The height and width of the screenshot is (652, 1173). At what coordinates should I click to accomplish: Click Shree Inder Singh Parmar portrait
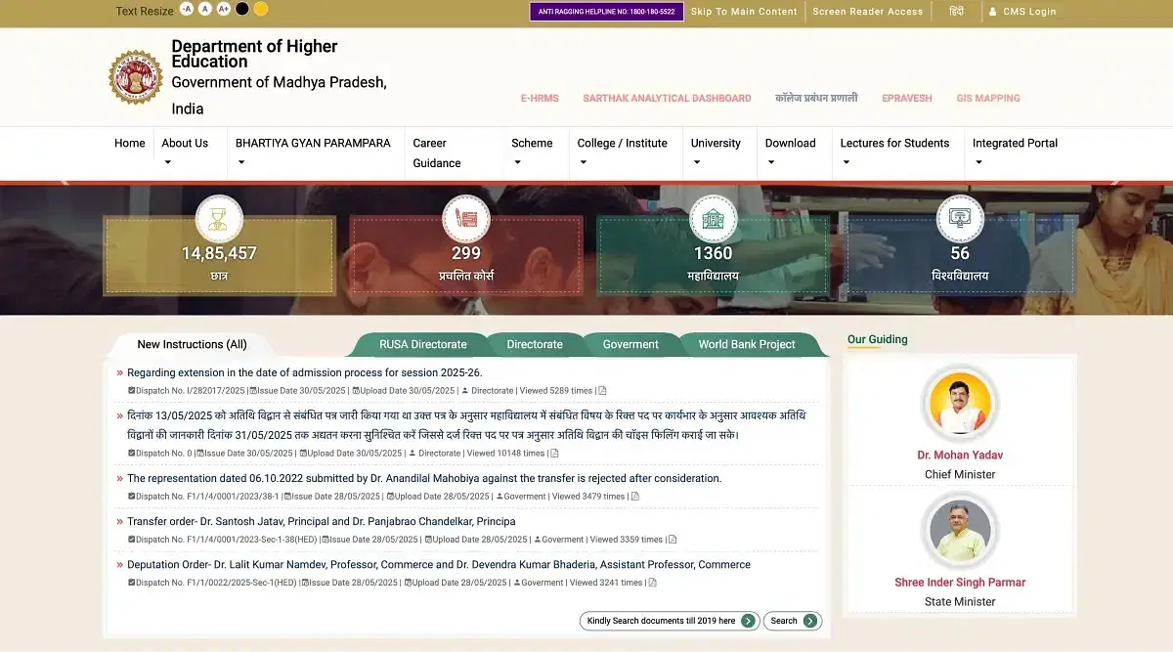click(x=960, y=531)
